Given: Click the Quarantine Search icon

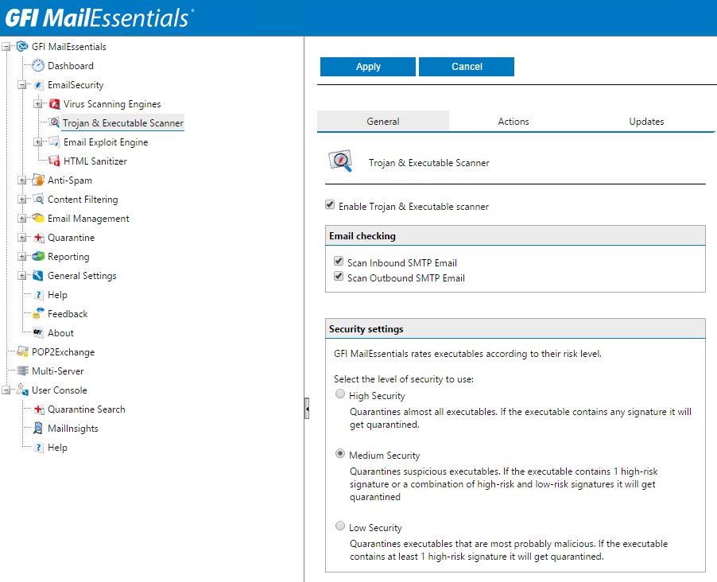Looking at the screenshot, I should pos(38,409).
